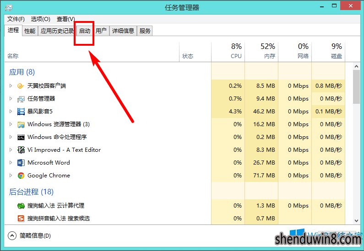The width and height of the screenshot is (364, 251).
Task: Select the Google Chrome process name
Action: (49, 176)
